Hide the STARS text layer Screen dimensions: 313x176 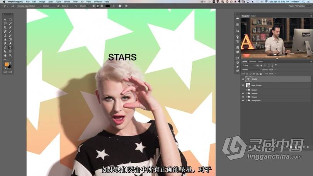[x=243, y=79]
